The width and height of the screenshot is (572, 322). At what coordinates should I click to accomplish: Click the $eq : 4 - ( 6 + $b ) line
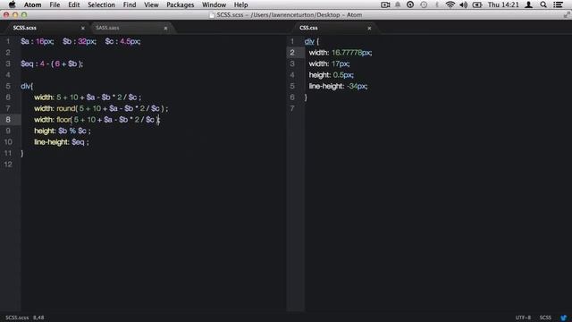coord(52,64)
